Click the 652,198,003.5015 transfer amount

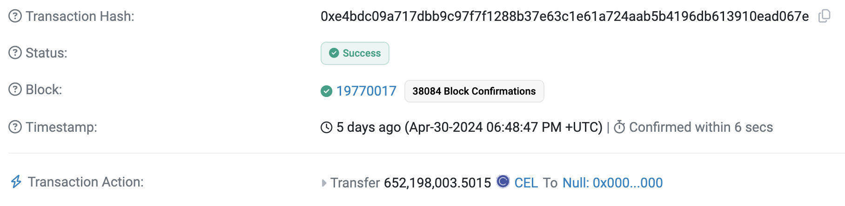(437, 183)
